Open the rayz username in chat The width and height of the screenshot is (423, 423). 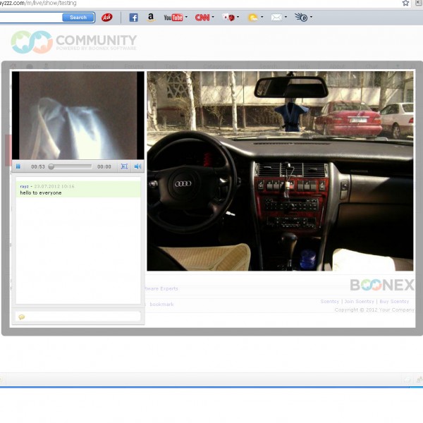24,186
